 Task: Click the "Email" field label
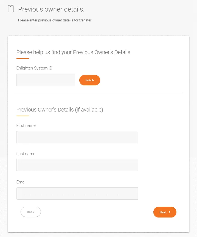click(21, 182)
